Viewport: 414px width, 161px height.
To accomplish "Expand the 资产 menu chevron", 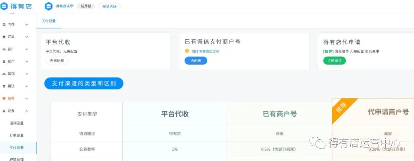I will point(27,62).
